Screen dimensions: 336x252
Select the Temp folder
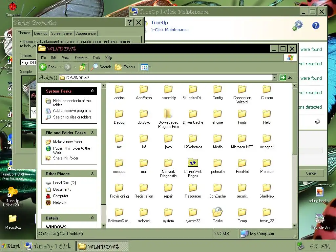[x=242, y=216]
